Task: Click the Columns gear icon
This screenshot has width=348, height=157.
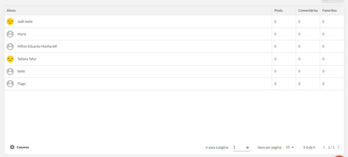Action: (x=12, y=147)
